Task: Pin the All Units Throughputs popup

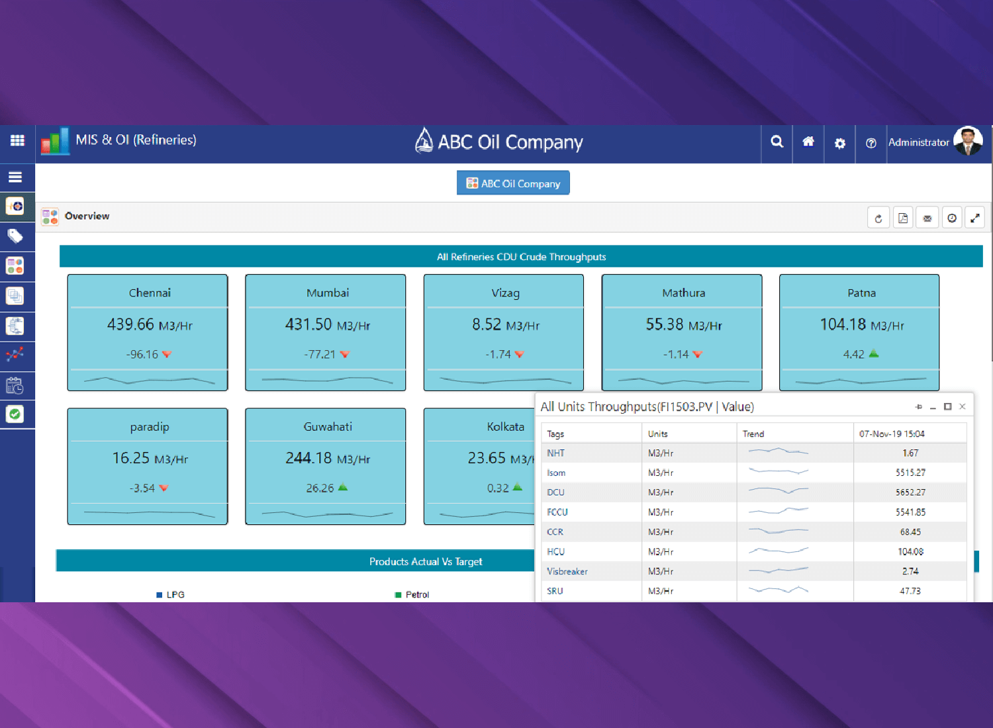Action: [918, 407]
